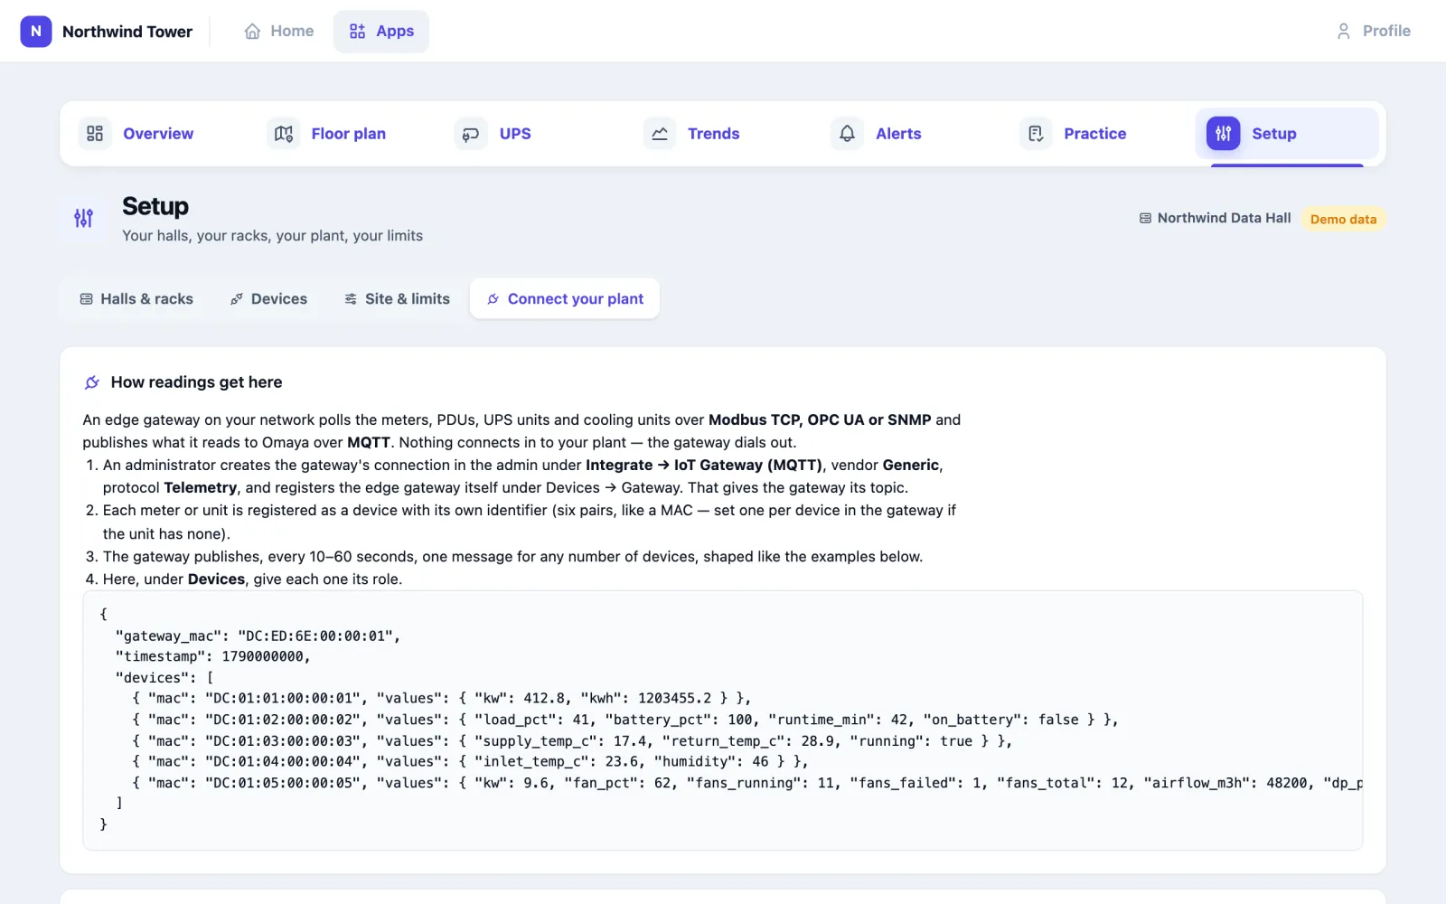
Task: Click the Northwind Tower logo icon
Action: pyautogui.click(x=36, y=31)
